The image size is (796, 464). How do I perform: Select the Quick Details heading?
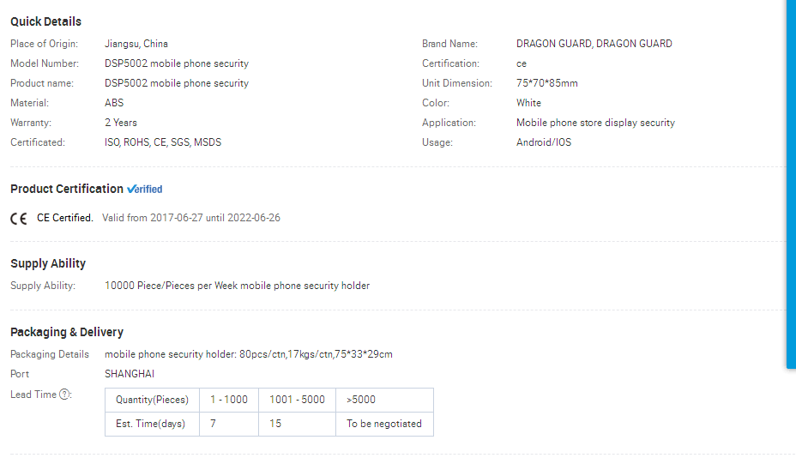45,21
